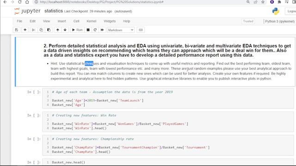Click the Last Checkpoint text

(88, 11)
